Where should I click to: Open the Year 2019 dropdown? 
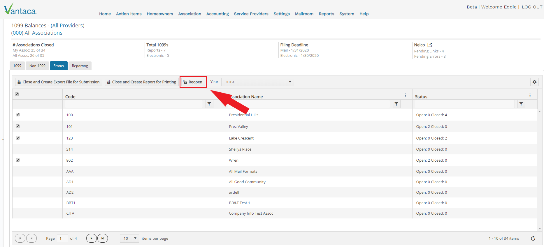[x=257, y=82]
